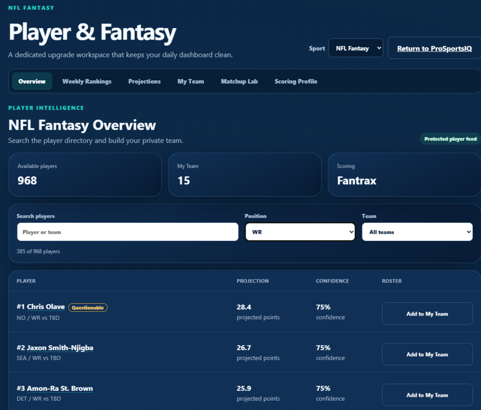Click the CONFIDENCE column header
Screen dimensions: 481x410
(x=332, y=281)
